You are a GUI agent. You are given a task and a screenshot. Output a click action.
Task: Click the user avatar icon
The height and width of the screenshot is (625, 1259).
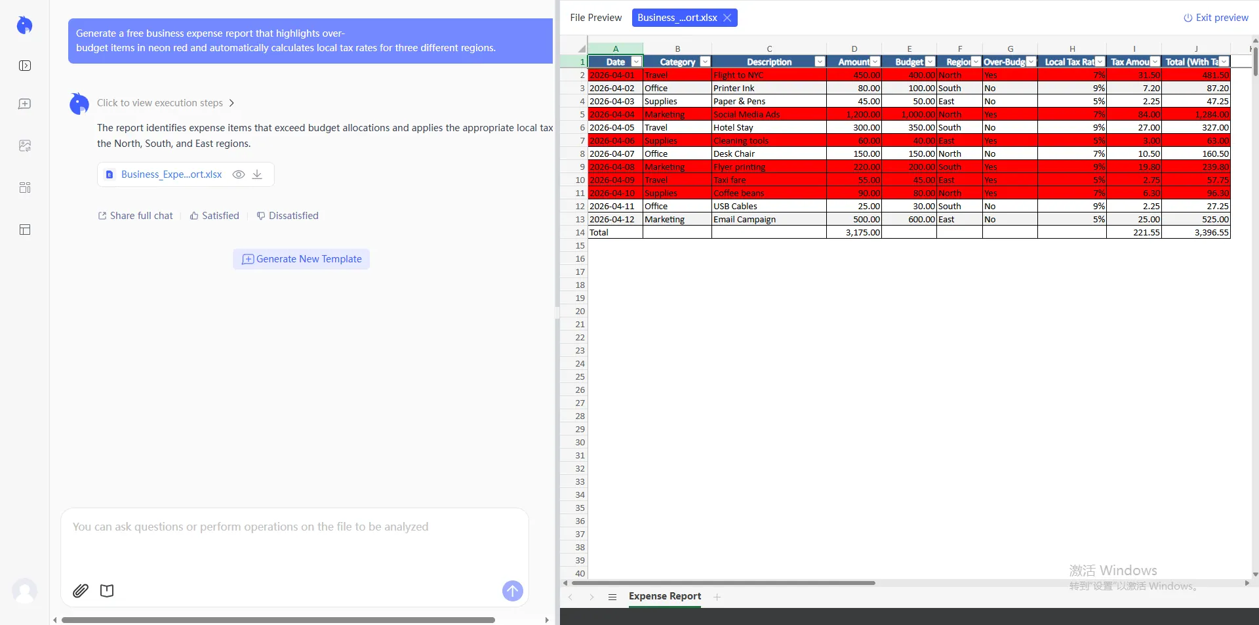[25, 591]
